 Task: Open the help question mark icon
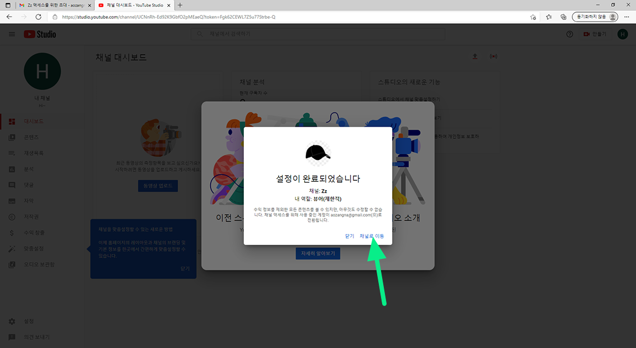(570, 34)
